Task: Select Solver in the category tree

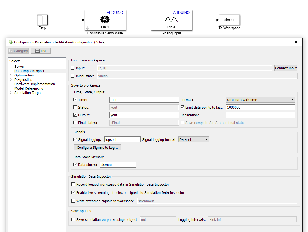Action: [19, 67]
